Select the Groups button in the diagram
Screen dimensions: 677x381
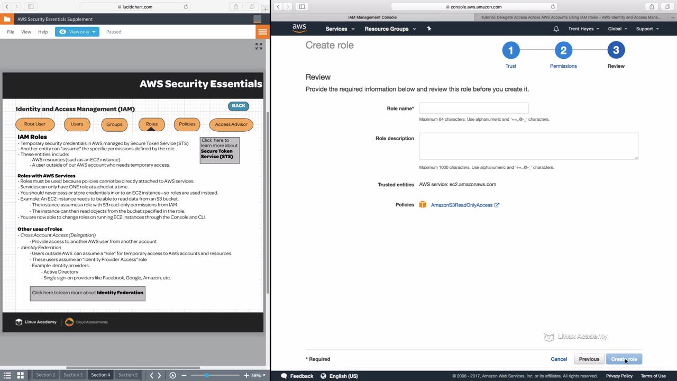[x=114, y=124]
